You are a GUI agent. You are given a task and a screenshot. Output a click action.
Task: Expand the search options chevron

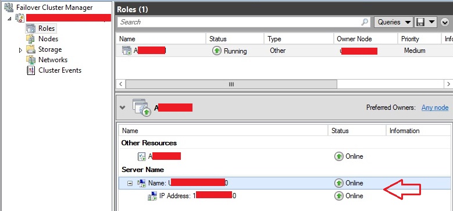445,22
